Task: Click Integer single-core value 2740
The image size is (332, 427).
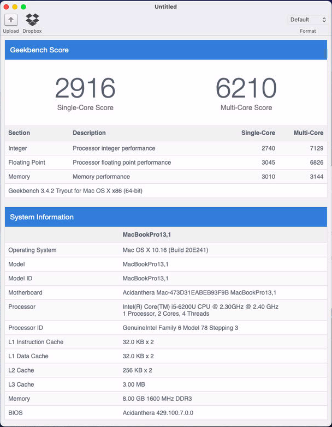Action: [x=268, y=148]
